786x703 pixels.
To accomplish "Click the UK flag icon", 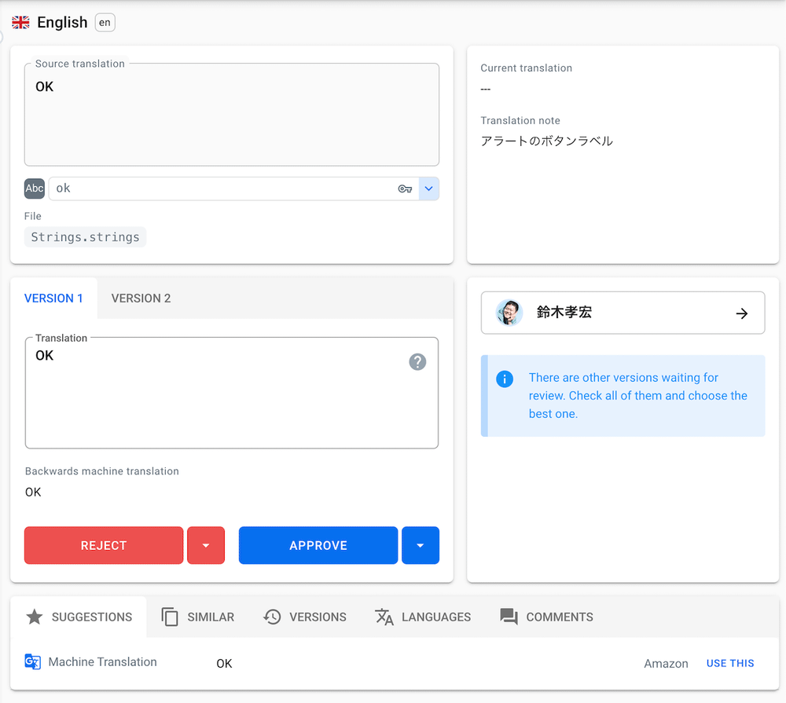I will pyautogui.click(x=20, y=23).
